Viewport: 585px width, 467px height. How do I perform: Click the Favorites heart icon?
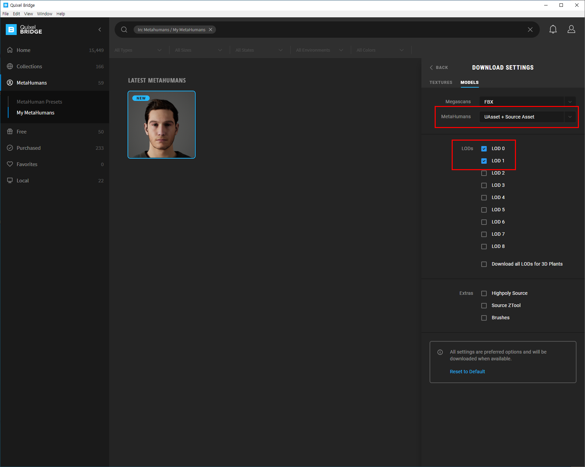coord(10,164)
